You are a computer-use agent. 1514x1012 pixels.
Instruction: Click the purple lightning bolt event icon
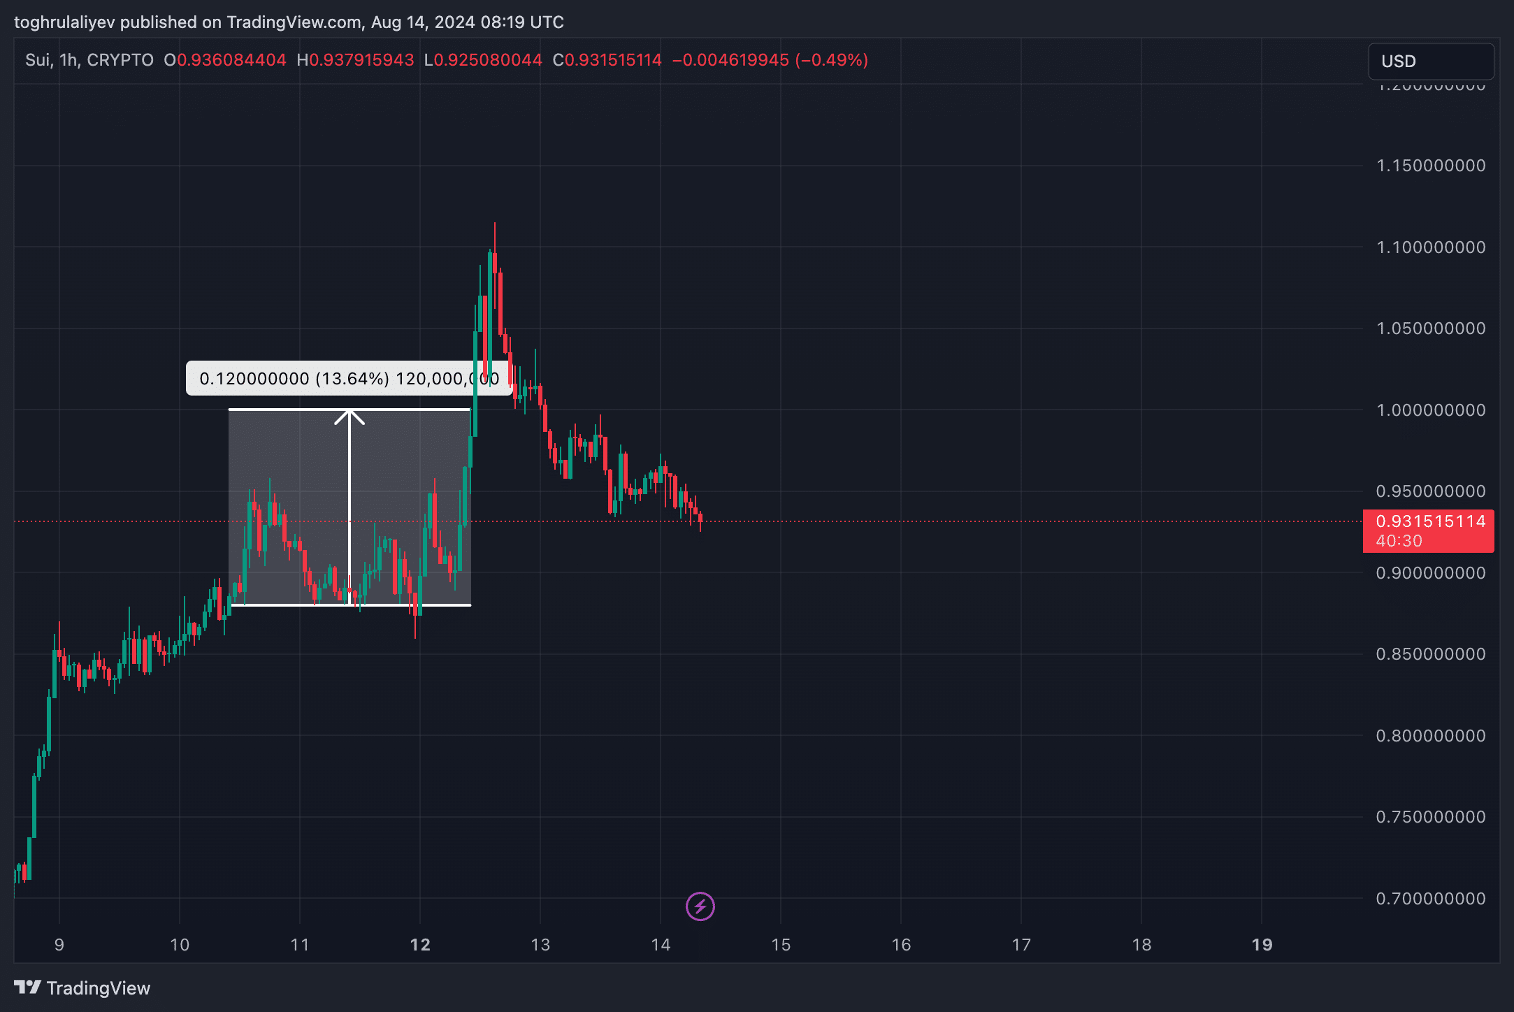click(700, 906)
